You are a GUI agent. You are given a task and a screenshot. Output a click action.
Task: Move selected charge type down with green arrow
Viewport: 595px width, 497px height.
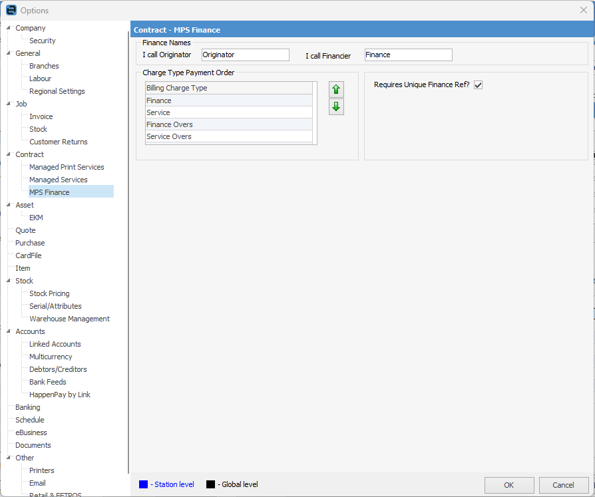pyautogui.click(x=336, y=107)
